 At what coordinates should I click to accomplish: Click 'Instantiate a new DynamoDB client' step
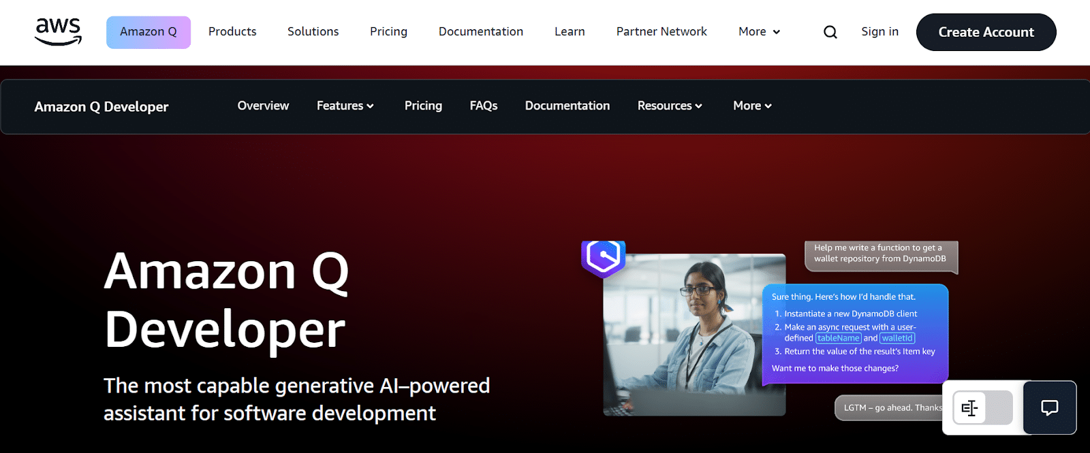850,314
